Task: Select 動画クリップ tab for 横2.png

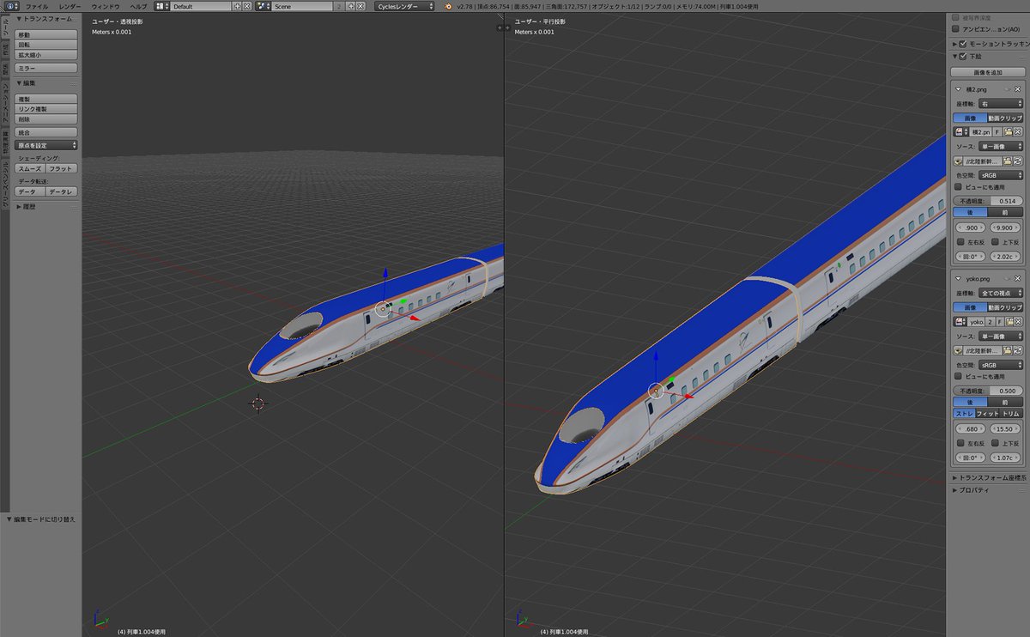Action: (x=1006, y=118)
